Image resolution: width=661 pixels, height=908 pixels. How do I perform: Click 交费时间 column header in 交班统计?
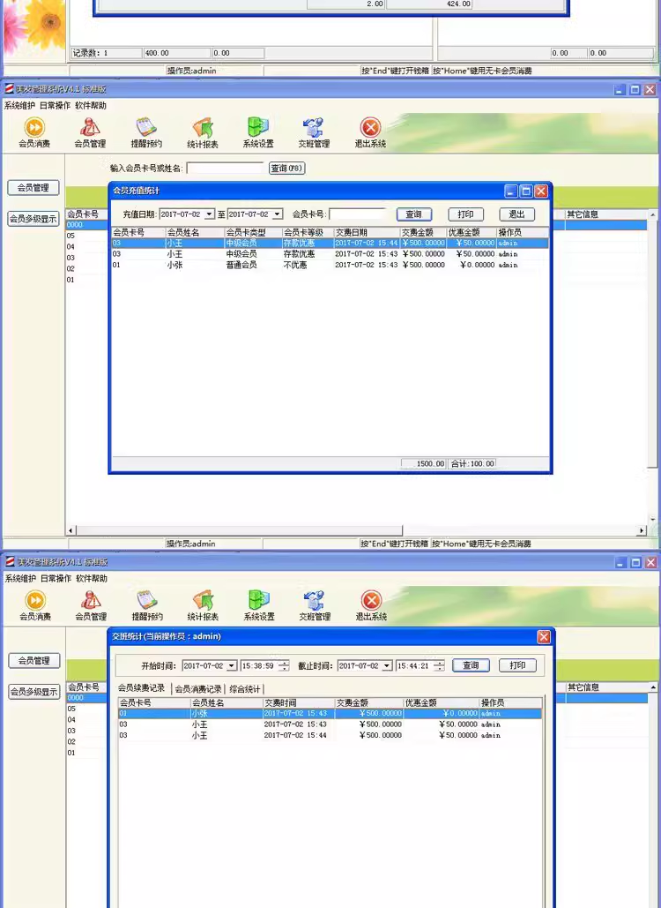299,702
